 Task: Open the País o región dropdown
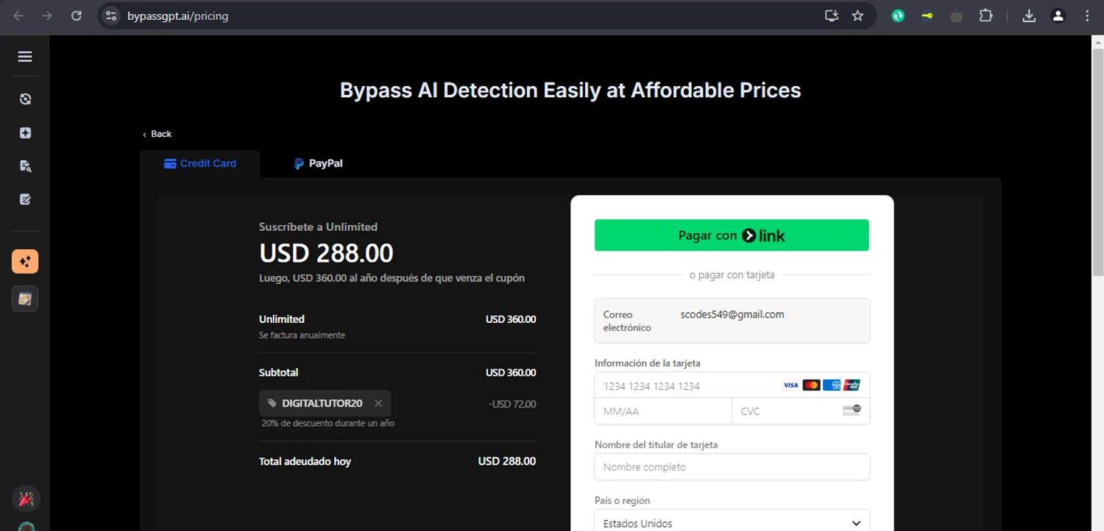(x=732, y=523)
